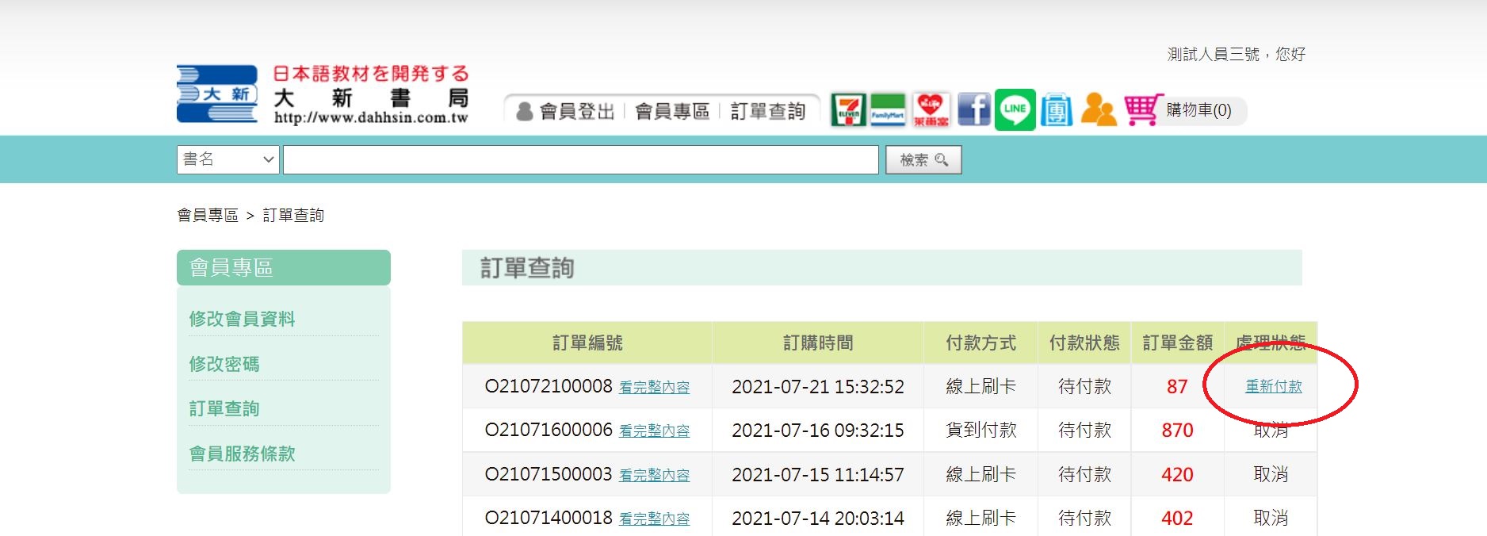This screenshot has width=1487, height=536.
Task: Open the Hi-Life 萊爾富 icon
Action: 931,110
